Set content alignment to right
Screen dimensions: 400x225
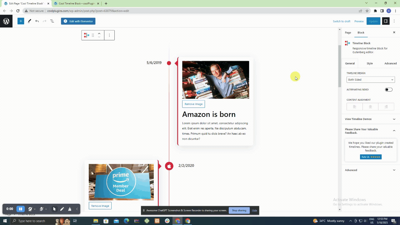(386, 107)
